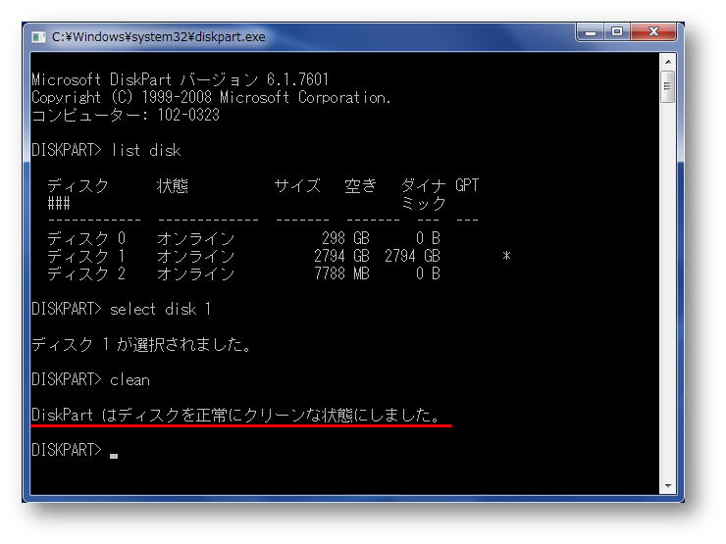Screen dimensions: 726x544
Task: Click the 7788 MB size value
Action: [x=341, y=273]
